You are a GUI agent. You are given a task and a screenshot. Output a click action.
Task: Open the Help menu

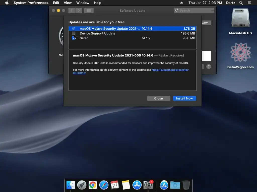click(x=98, y=3)
